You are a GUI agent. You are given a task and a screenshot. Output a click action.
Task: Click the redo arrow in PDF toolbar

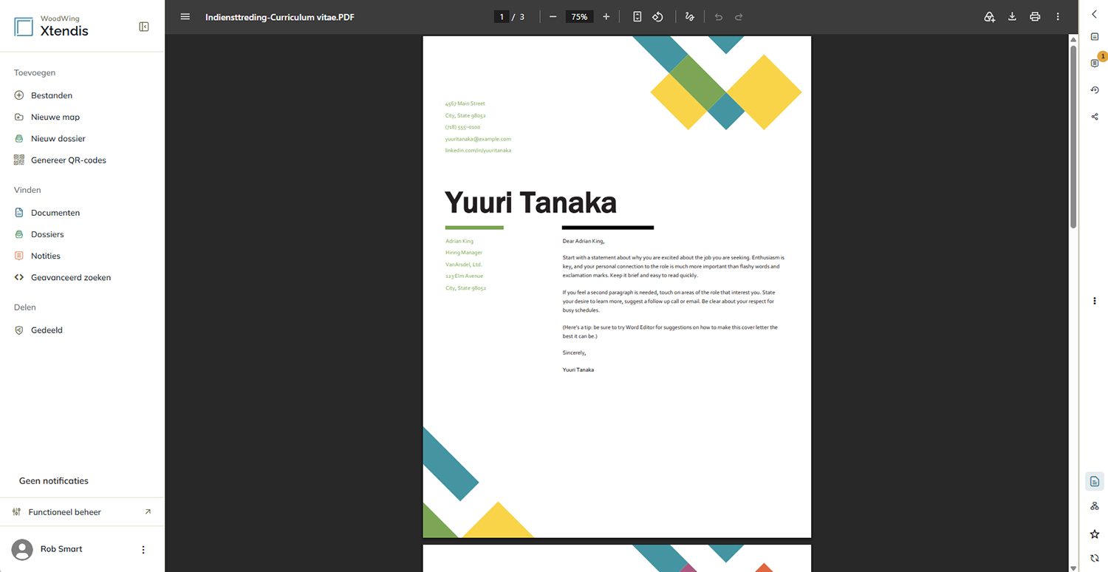[x=739, y=16]
